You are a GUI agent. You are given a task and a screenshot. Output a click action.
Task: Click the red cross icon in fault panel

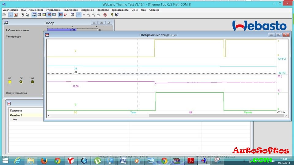(x=9, y=104)
